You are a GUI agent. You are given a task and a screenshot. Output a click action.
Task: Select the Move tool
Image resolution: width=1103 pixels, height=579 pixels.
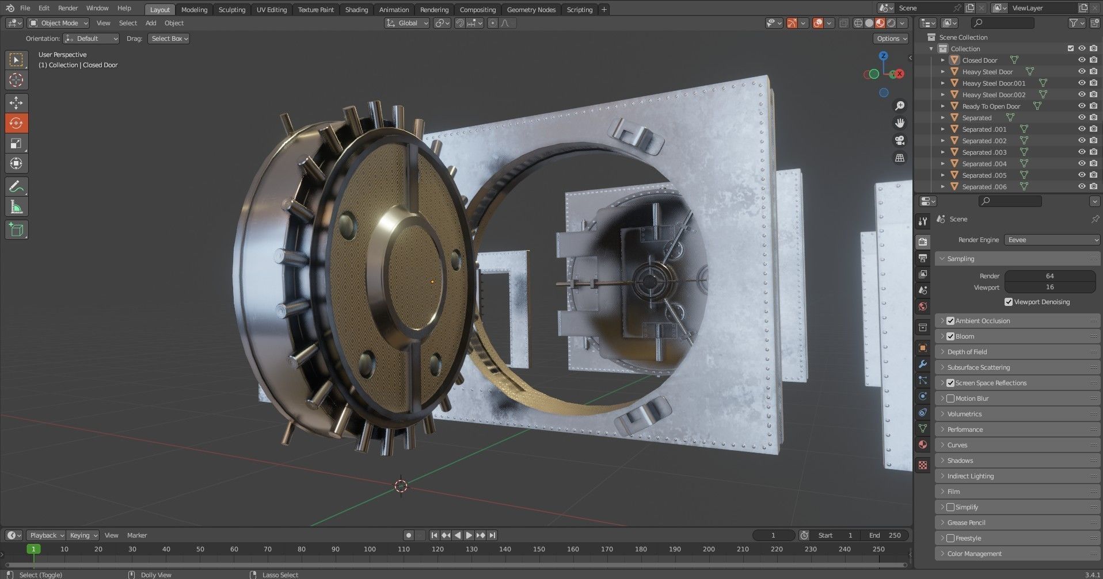pyautogui.click(x=16, y=103)
